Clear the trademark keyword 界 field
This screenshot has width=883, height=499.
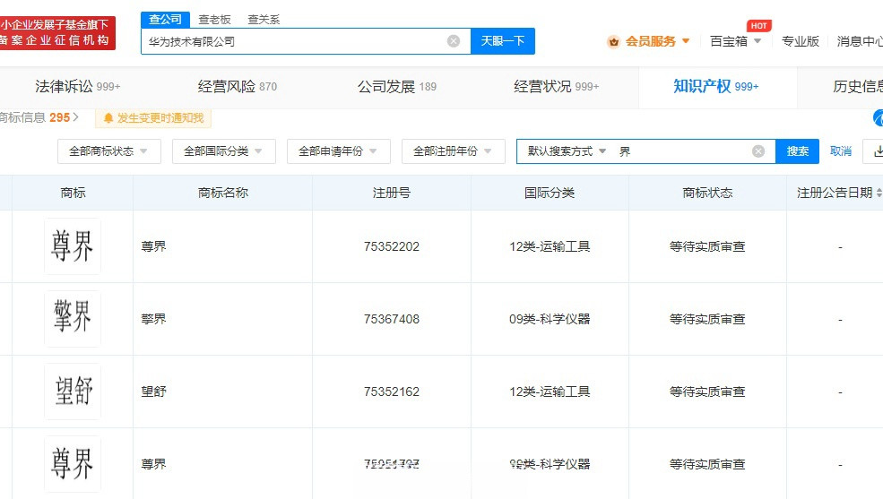758,151
